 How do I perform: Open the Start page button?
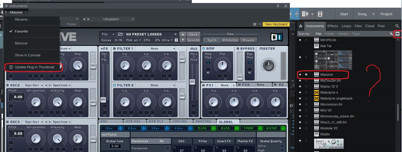tap(344, 14)
